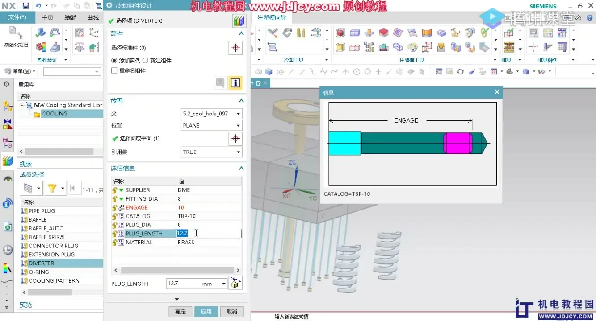Click the OK (确定) button
596x321 pixels.
180,312
